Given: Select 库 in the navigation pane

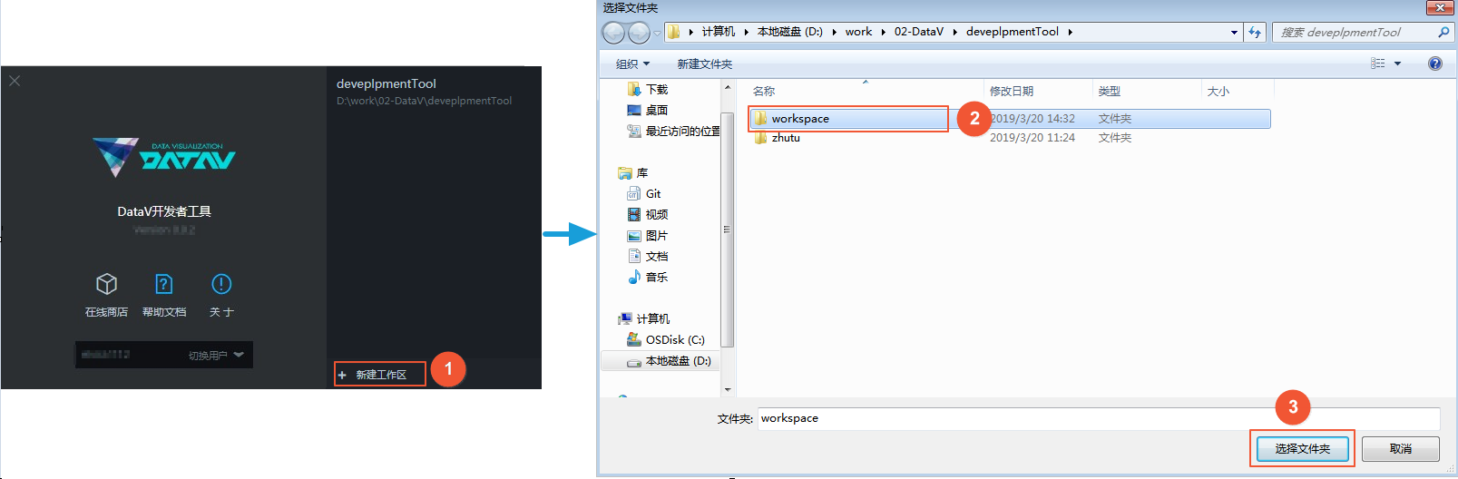Looking at the screenshot, I should point(632,173).
